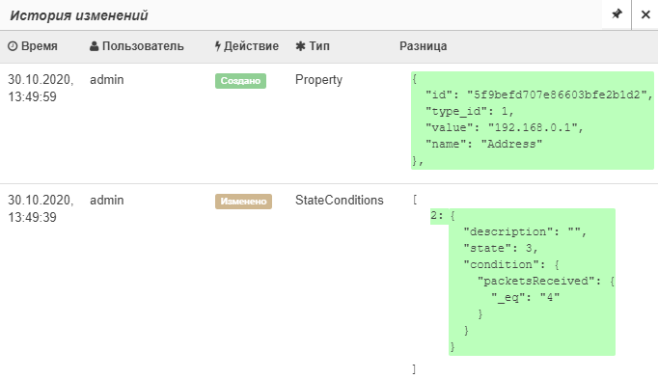Click the tan Изменено badge
Image resolution: width=658 pixels, height=379 pixels.
tap(243, 202)
